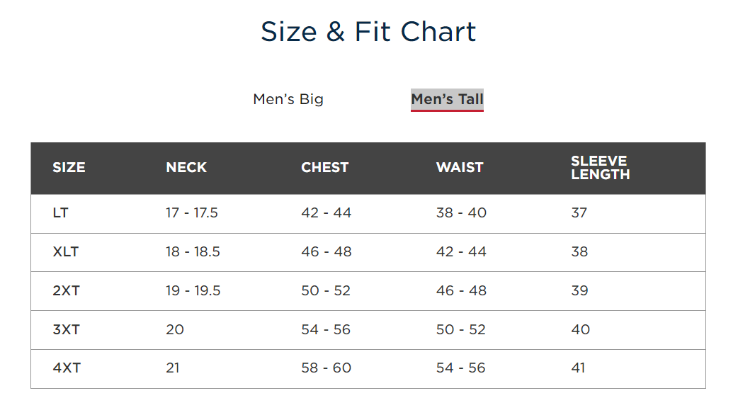Click the 38 - 40 waist value
The width and height of the screenshot is (738, 398).
click(461, 212)
